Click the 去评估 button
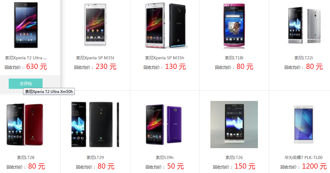This screenshot has height=173, width=330. [x=25, y=84]
